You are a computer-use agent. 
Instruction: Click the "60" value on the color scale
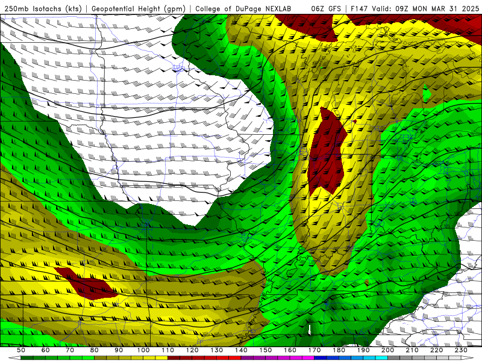pyautogui.click(x=46, y=350)
